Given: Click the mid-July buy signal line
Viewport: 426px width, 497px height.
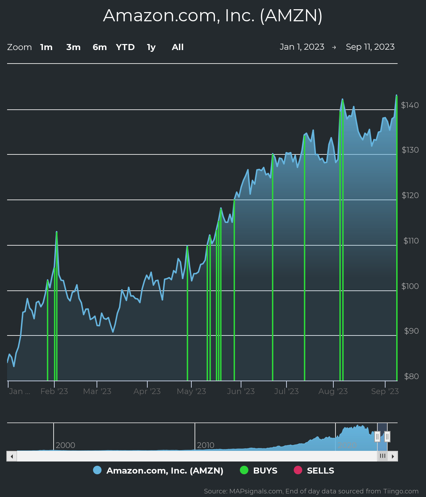Looking at the screenshot, I should pyautogui.click(x=305, y=258).
